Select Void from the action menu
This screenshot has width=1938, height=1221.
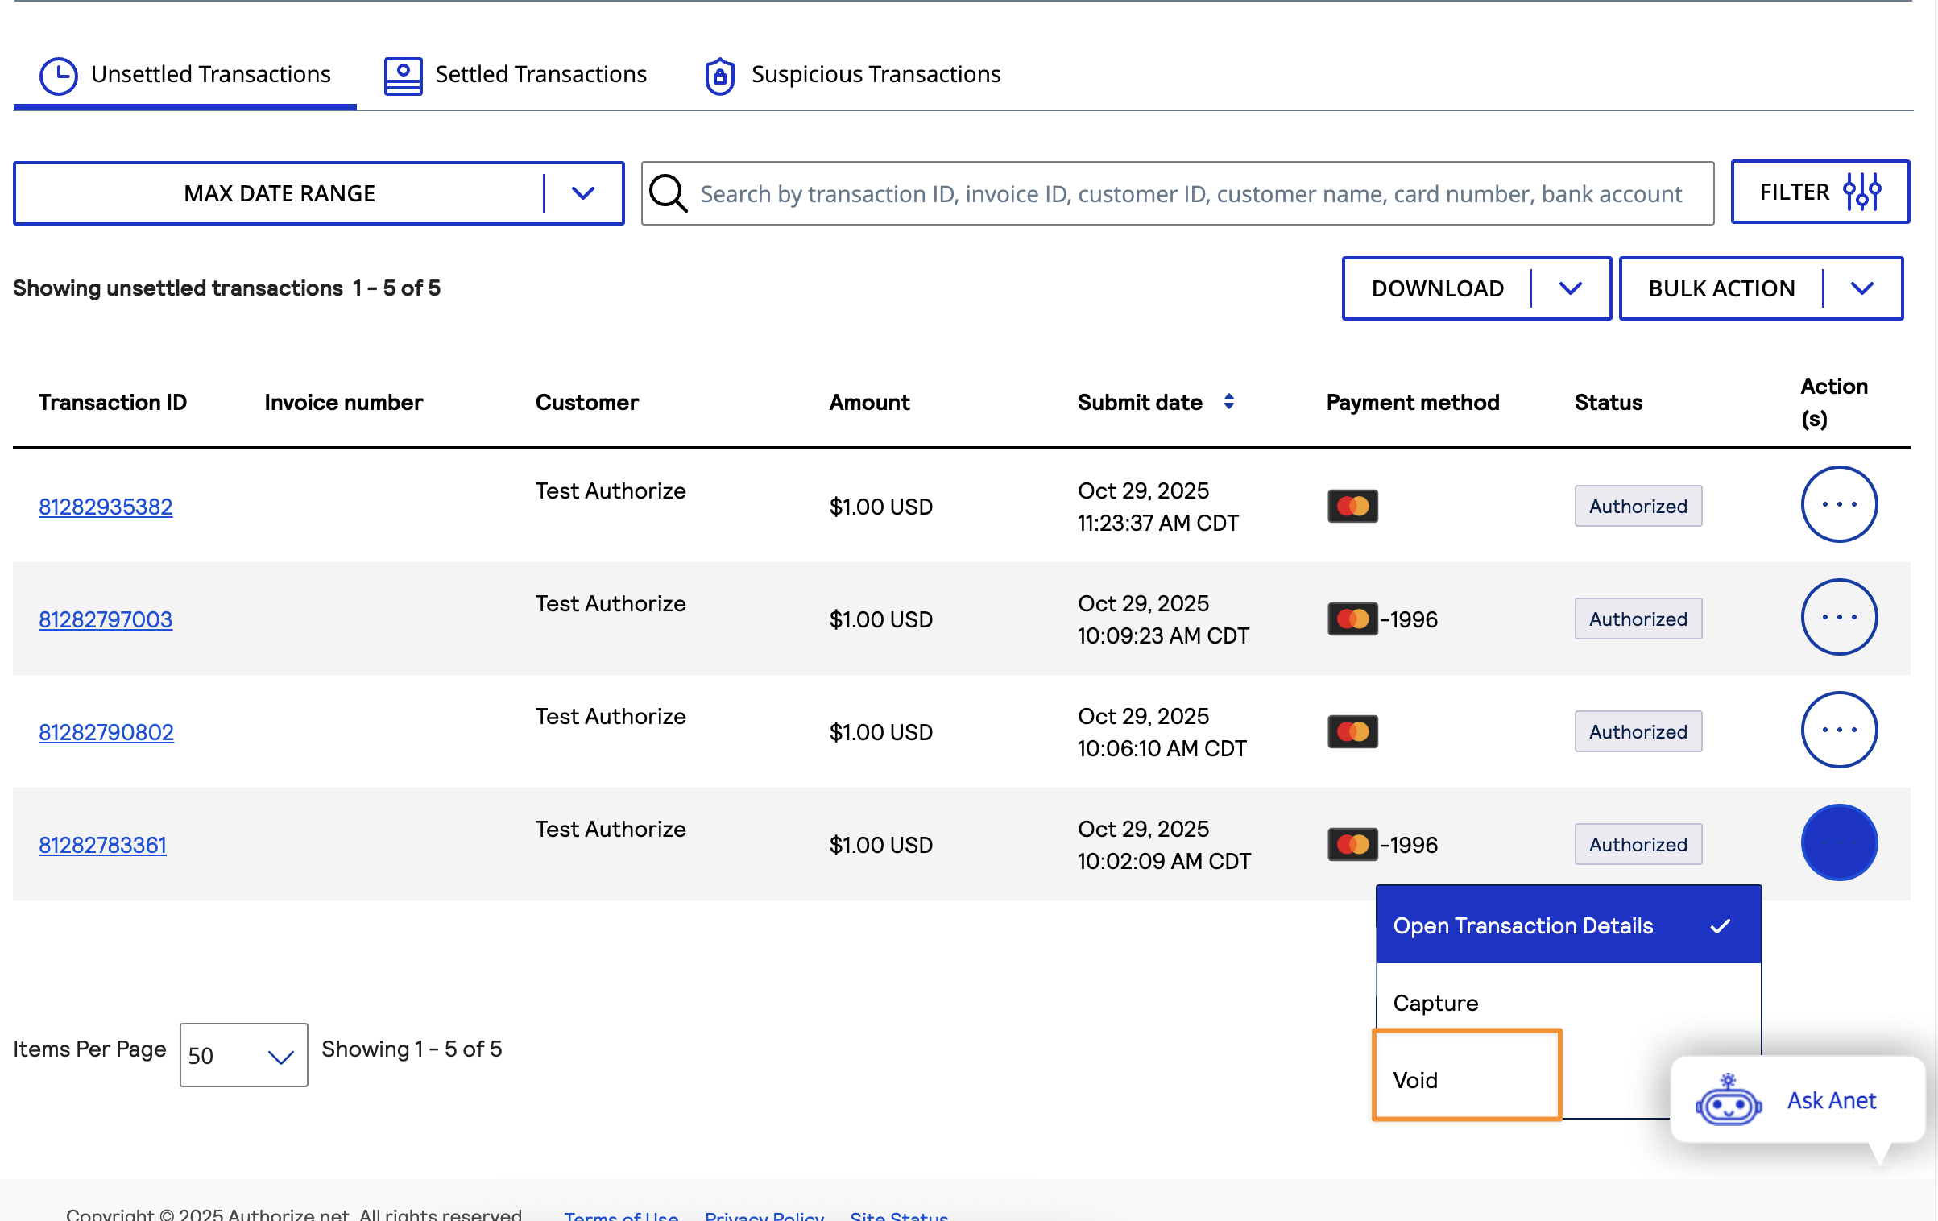tap(1415, 1079)
